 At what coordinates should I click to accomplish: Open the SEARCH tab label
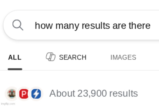(x=73, y=57)
